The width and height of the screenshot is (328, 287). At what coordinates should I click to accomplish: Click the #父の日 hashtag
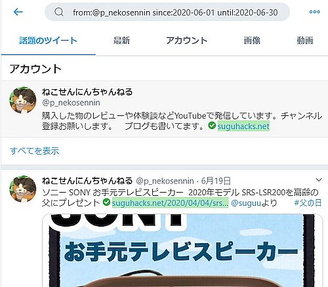click(308, 203)
